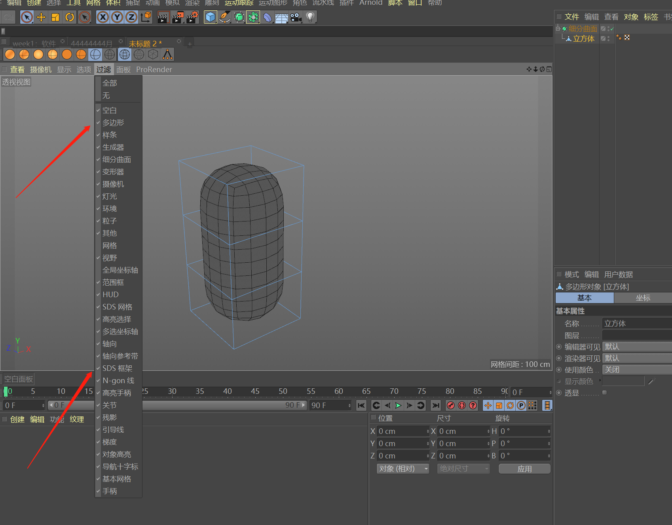Add a cube primitive object
The height and width of the screenshot is (525, 672).
click(211, 17)
